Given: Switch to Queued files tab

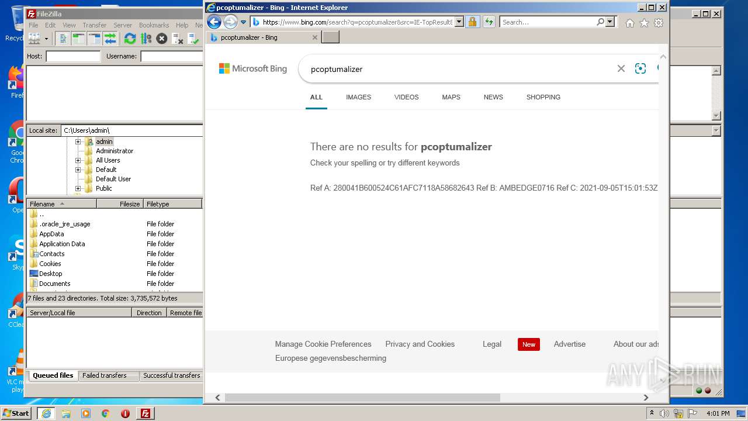Looking at the screenshot, I should point(53,375).
